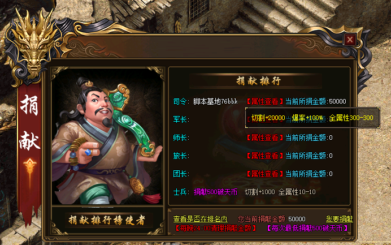This screenshot has height=245, width=391.
Task: Click the 每次最低捐献500破天币 notice
Action: pyautogui.click(x=307, y=228)
